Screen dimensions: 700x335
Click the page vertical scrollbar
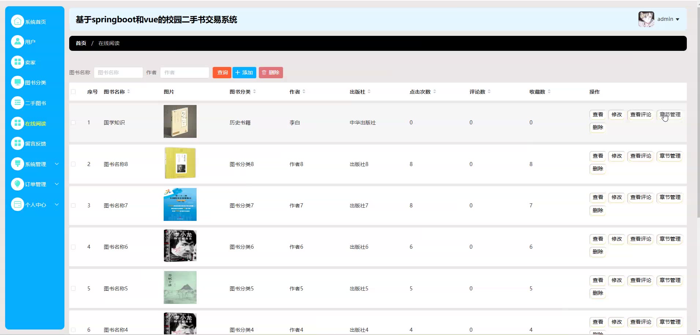tap(698, 113)
